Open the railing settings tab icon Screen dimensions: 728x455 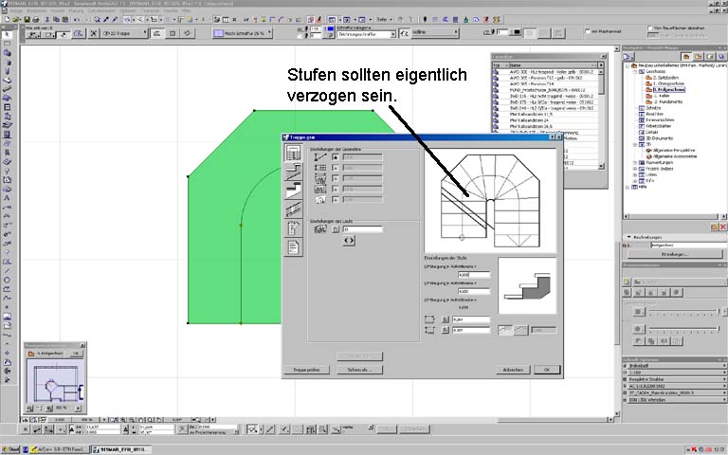click(x=294, y=209)
